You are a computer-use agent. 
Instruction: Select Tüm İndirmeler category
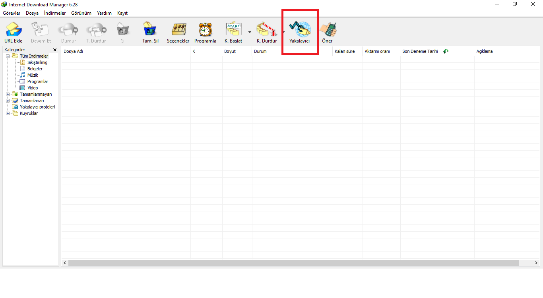click(34, 56)
